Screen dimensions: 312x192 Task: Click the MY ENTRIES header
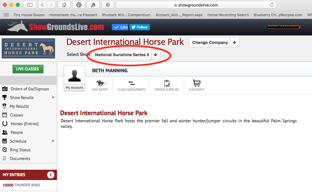(x=28, y=175)
